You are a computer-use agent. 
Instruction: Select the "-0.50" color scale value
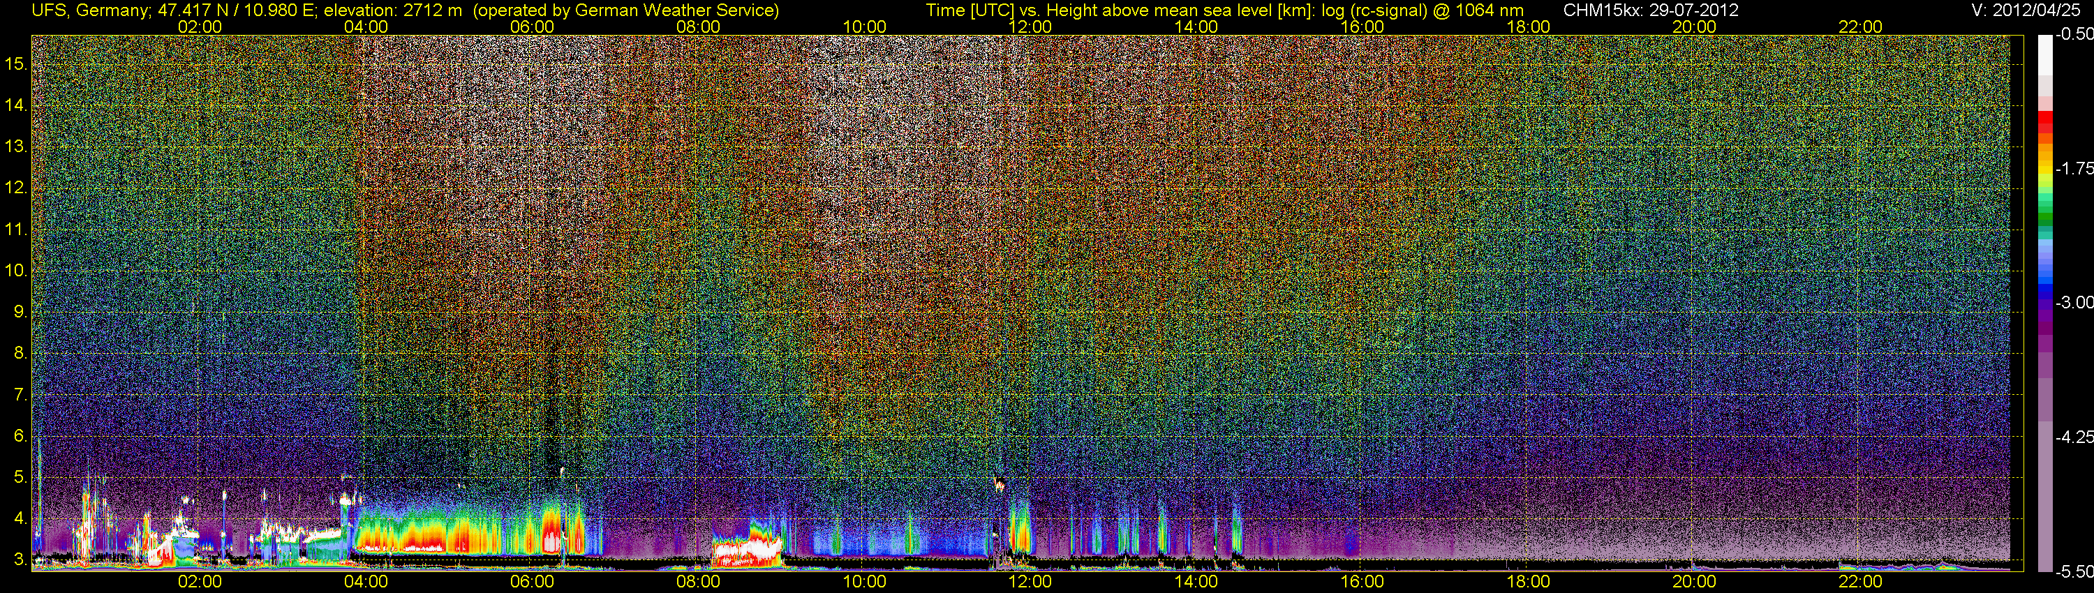2074,35
